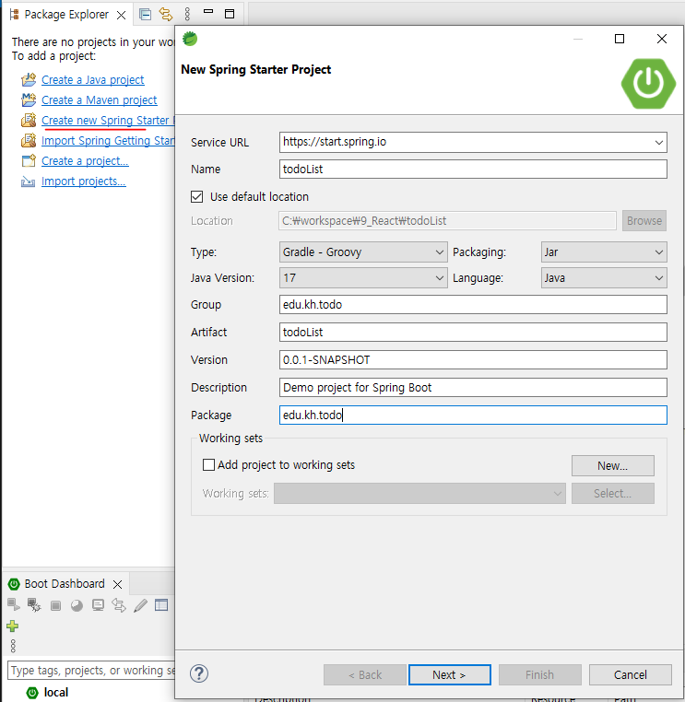Click the Description field
The width and height of the screenshot is (685, 702).
pos(473,388)
